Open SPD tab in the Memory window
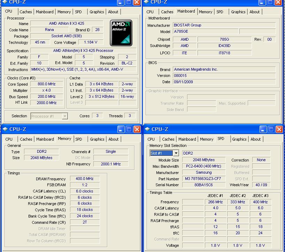285x252 pixels. [79, 139]
